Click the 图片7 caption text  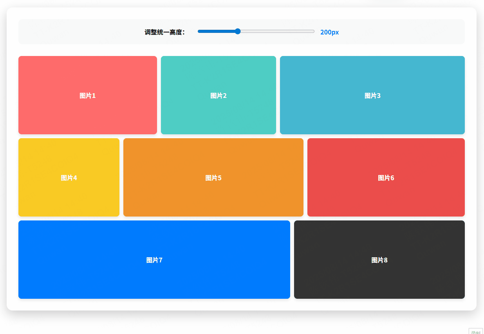click(x=154, y=260)
